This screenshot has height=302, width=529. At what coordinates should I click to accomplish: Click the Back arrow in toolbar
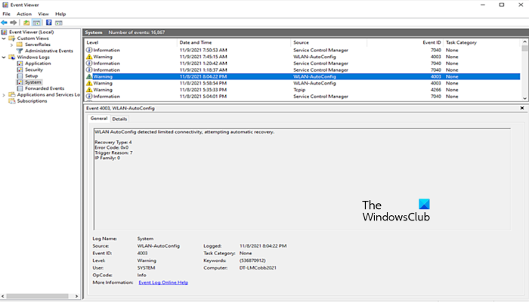(5, 23)
